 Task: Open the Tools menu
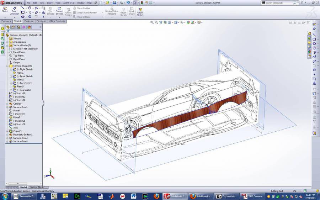coord(58,3)
